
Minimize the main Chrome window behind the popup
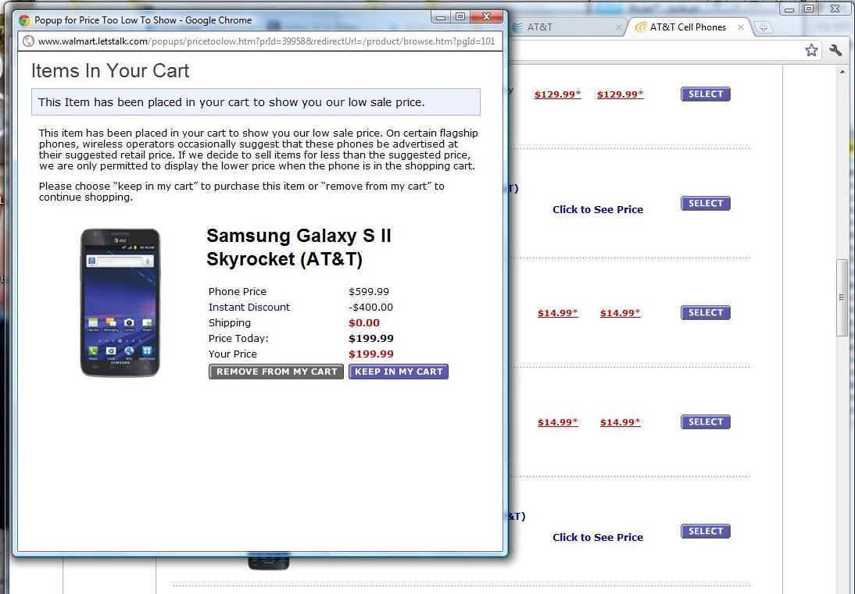pyautogui.click(x=789, y=9)
